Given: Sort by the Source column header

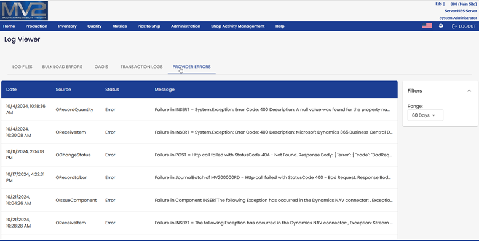Looking at the screenshot, I should [63, 90].
